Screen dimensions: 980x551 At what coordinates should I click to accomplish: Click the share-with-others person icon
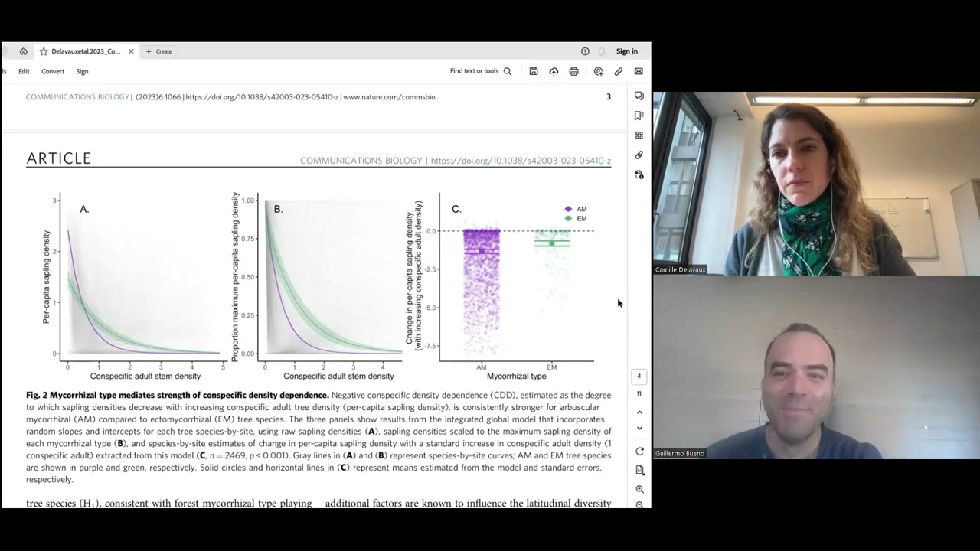tap(598, 71)
